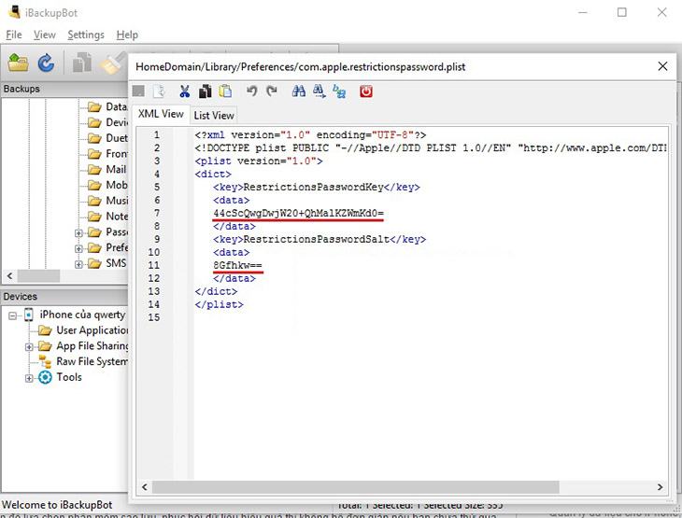Viewport: 682px width, 518px height.
Task: Open the Settings menu
Action: [86, 35]
